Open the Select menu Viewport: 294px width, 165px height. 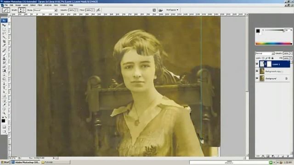point(33,5)
